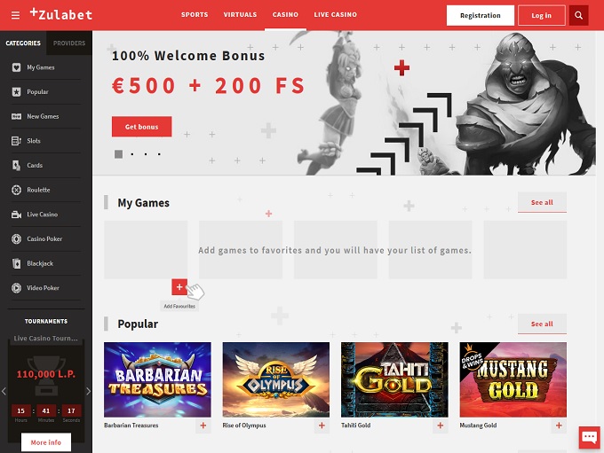Add Mustang Gold to favourites
Viewport: 604px width, 453px height.
click(559, 426)
